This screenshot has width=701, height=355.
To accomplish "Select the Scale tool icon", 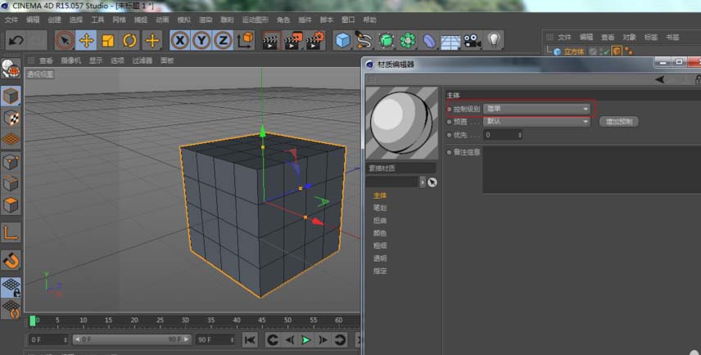I will [107, 40].
